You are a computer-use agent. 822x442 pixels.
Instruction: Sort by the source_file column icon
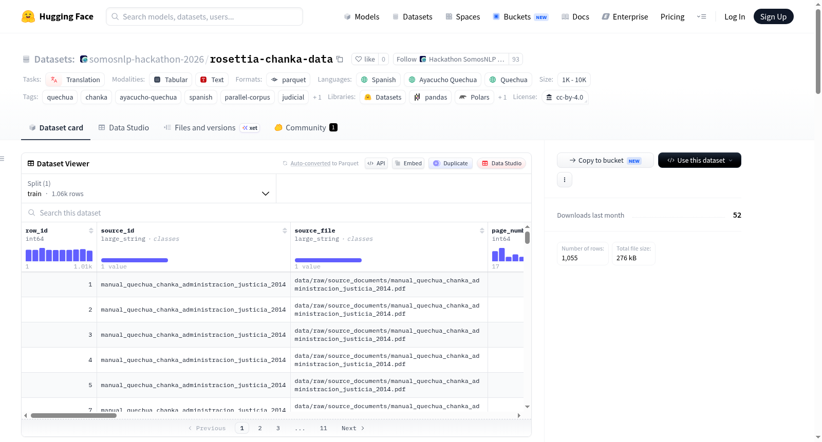pyautogui.click(x=482, y=230)
